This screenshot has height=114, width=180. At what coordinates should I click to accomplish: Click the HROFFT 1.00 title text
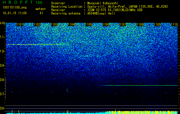tap(23, 2)
